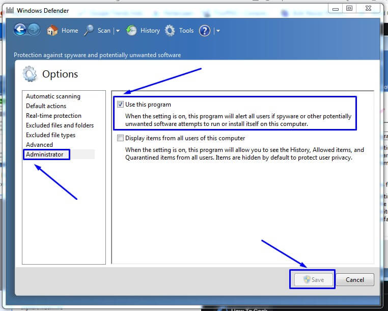Go back with the blue Back arrow
This screenshot has height=311, width=388.
coord(20,30)
